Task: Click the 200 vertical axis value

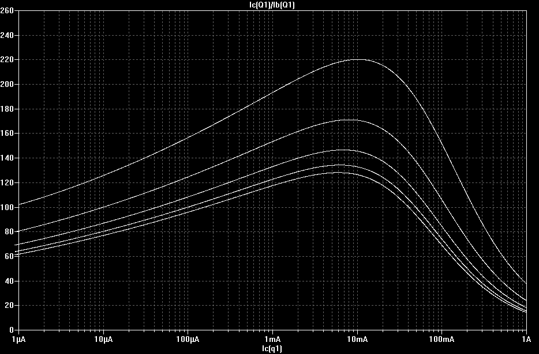Action: (x=7, y=85)
